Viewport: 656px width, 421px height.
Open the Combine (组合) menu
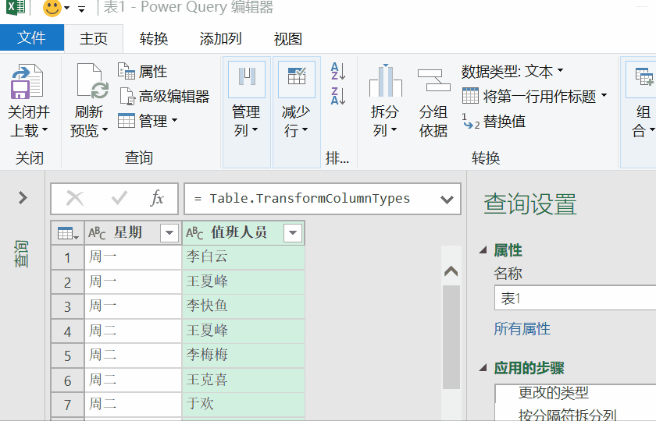pos(643,101)
